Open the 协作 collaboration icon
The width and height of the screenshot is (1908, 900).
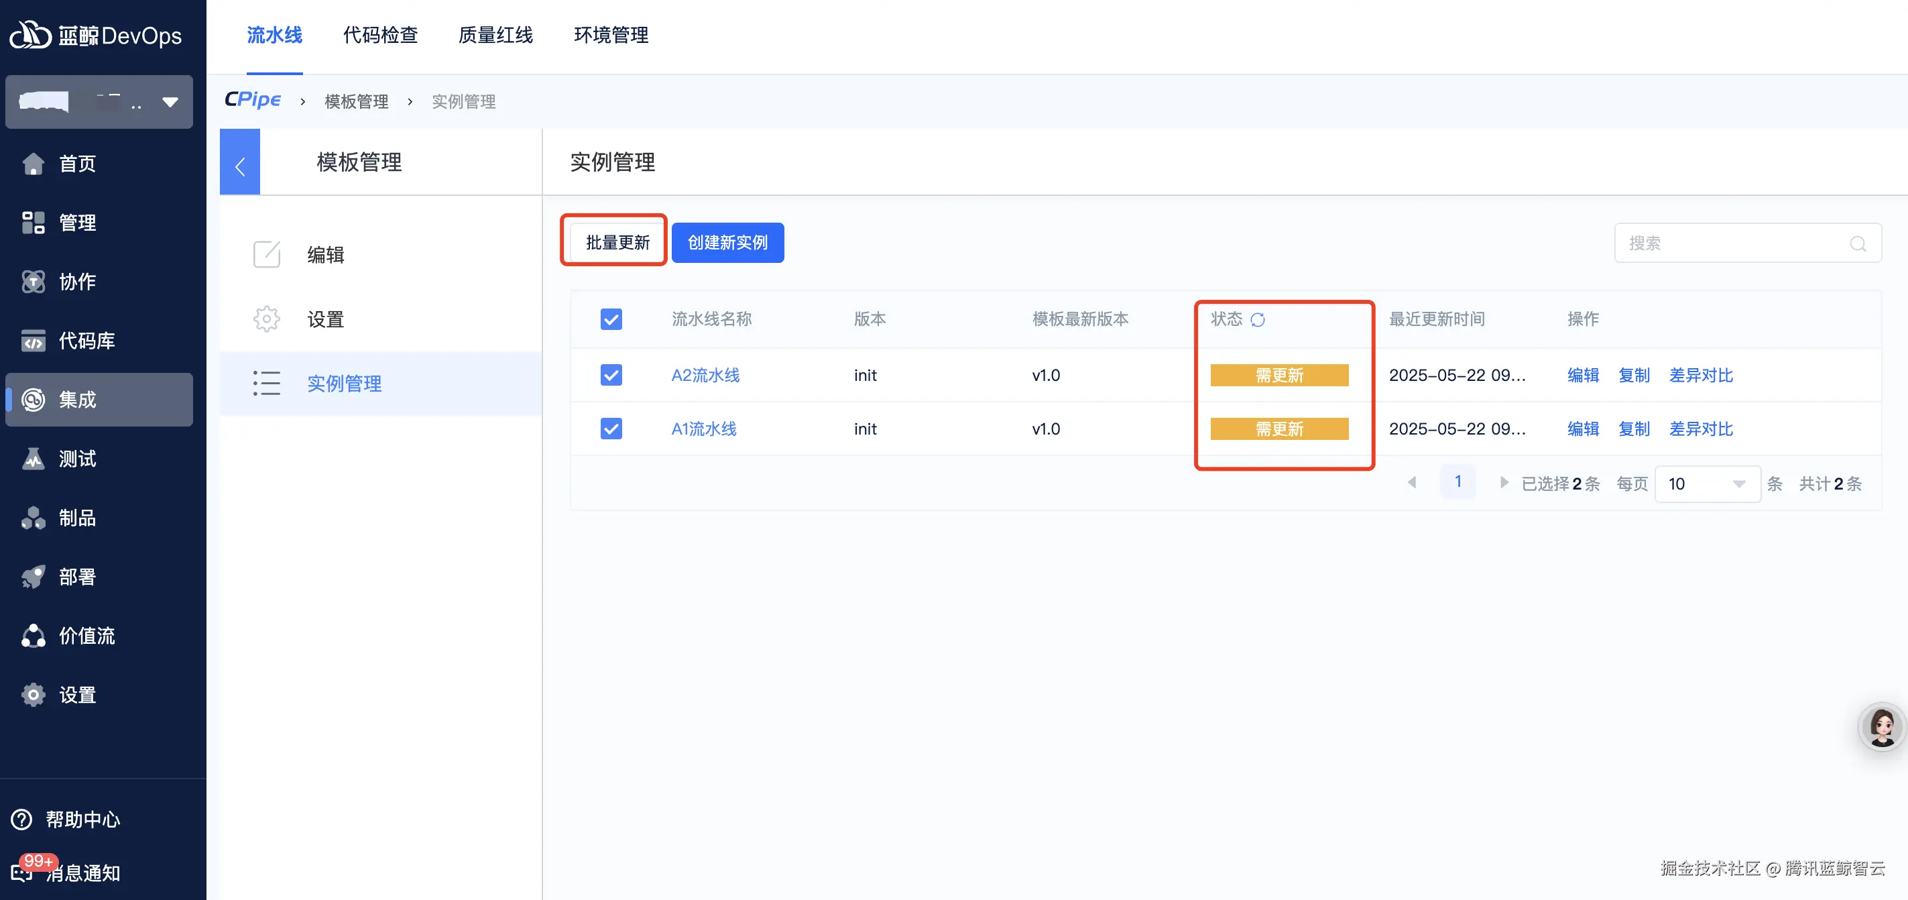[33, 282]
